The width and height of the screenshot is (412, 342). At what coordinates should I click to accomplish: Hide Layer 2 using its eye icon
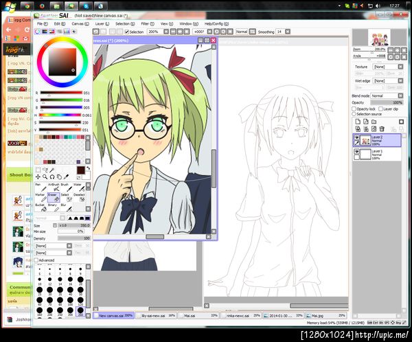356,137
